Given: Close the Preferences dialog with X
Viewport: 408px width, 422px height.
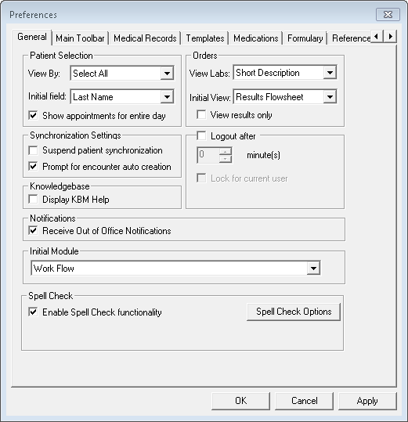Looking at the screenshot, I should click(388, 15).
